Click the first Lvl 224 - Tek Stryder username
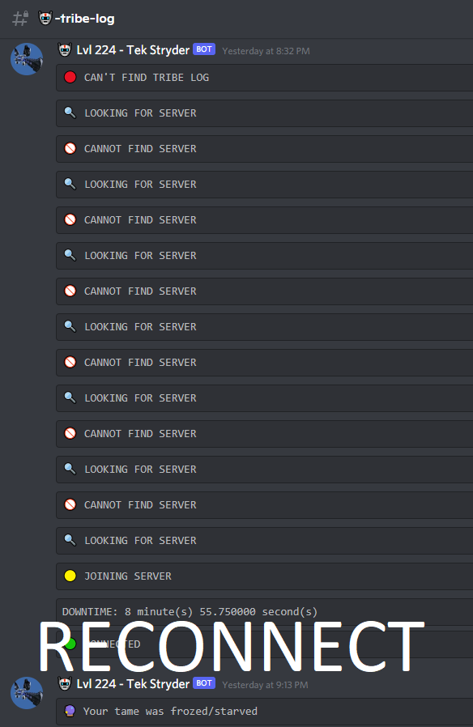Screen dimensions: 473x727 pos(133,50)
